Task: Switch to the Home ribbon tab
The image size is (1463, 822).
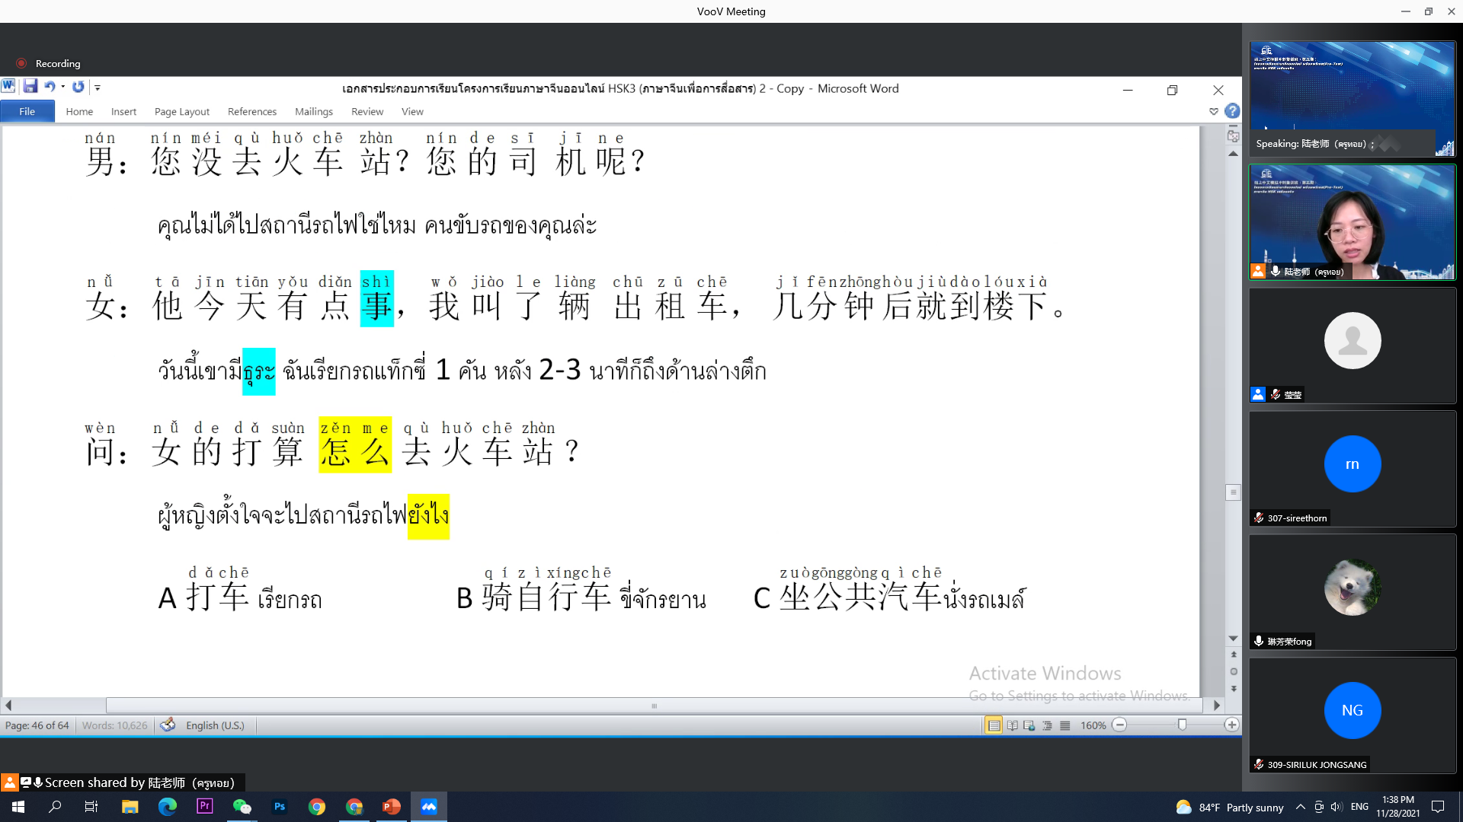Action: pyautogui.click(x=79, y=111)
